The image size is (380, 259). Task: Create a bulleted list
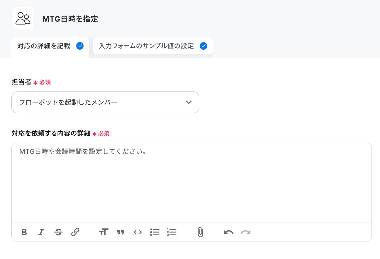pos(155,232)
